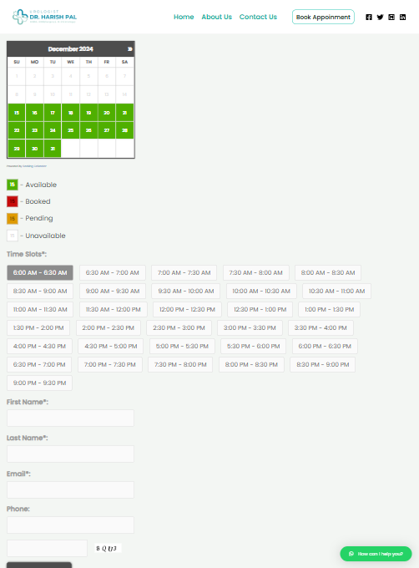Select the 6:30 AM - 7:00 AM slot

(x=113, y=273)
